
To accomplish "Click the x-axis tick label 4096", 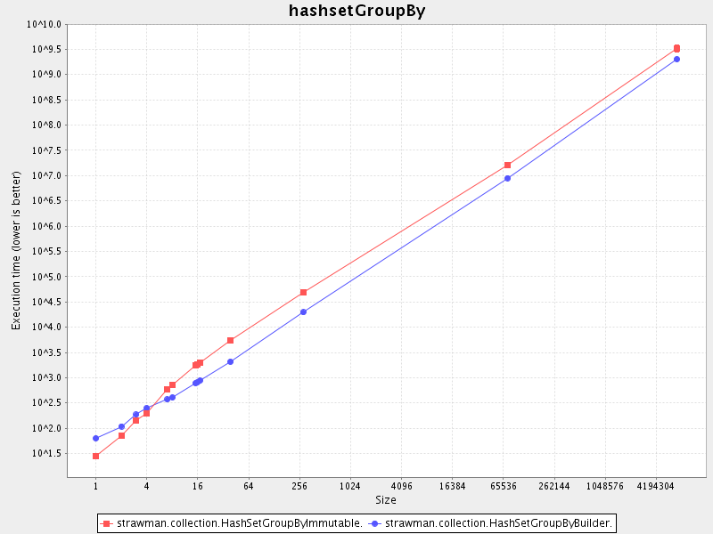I will point(402,486).
